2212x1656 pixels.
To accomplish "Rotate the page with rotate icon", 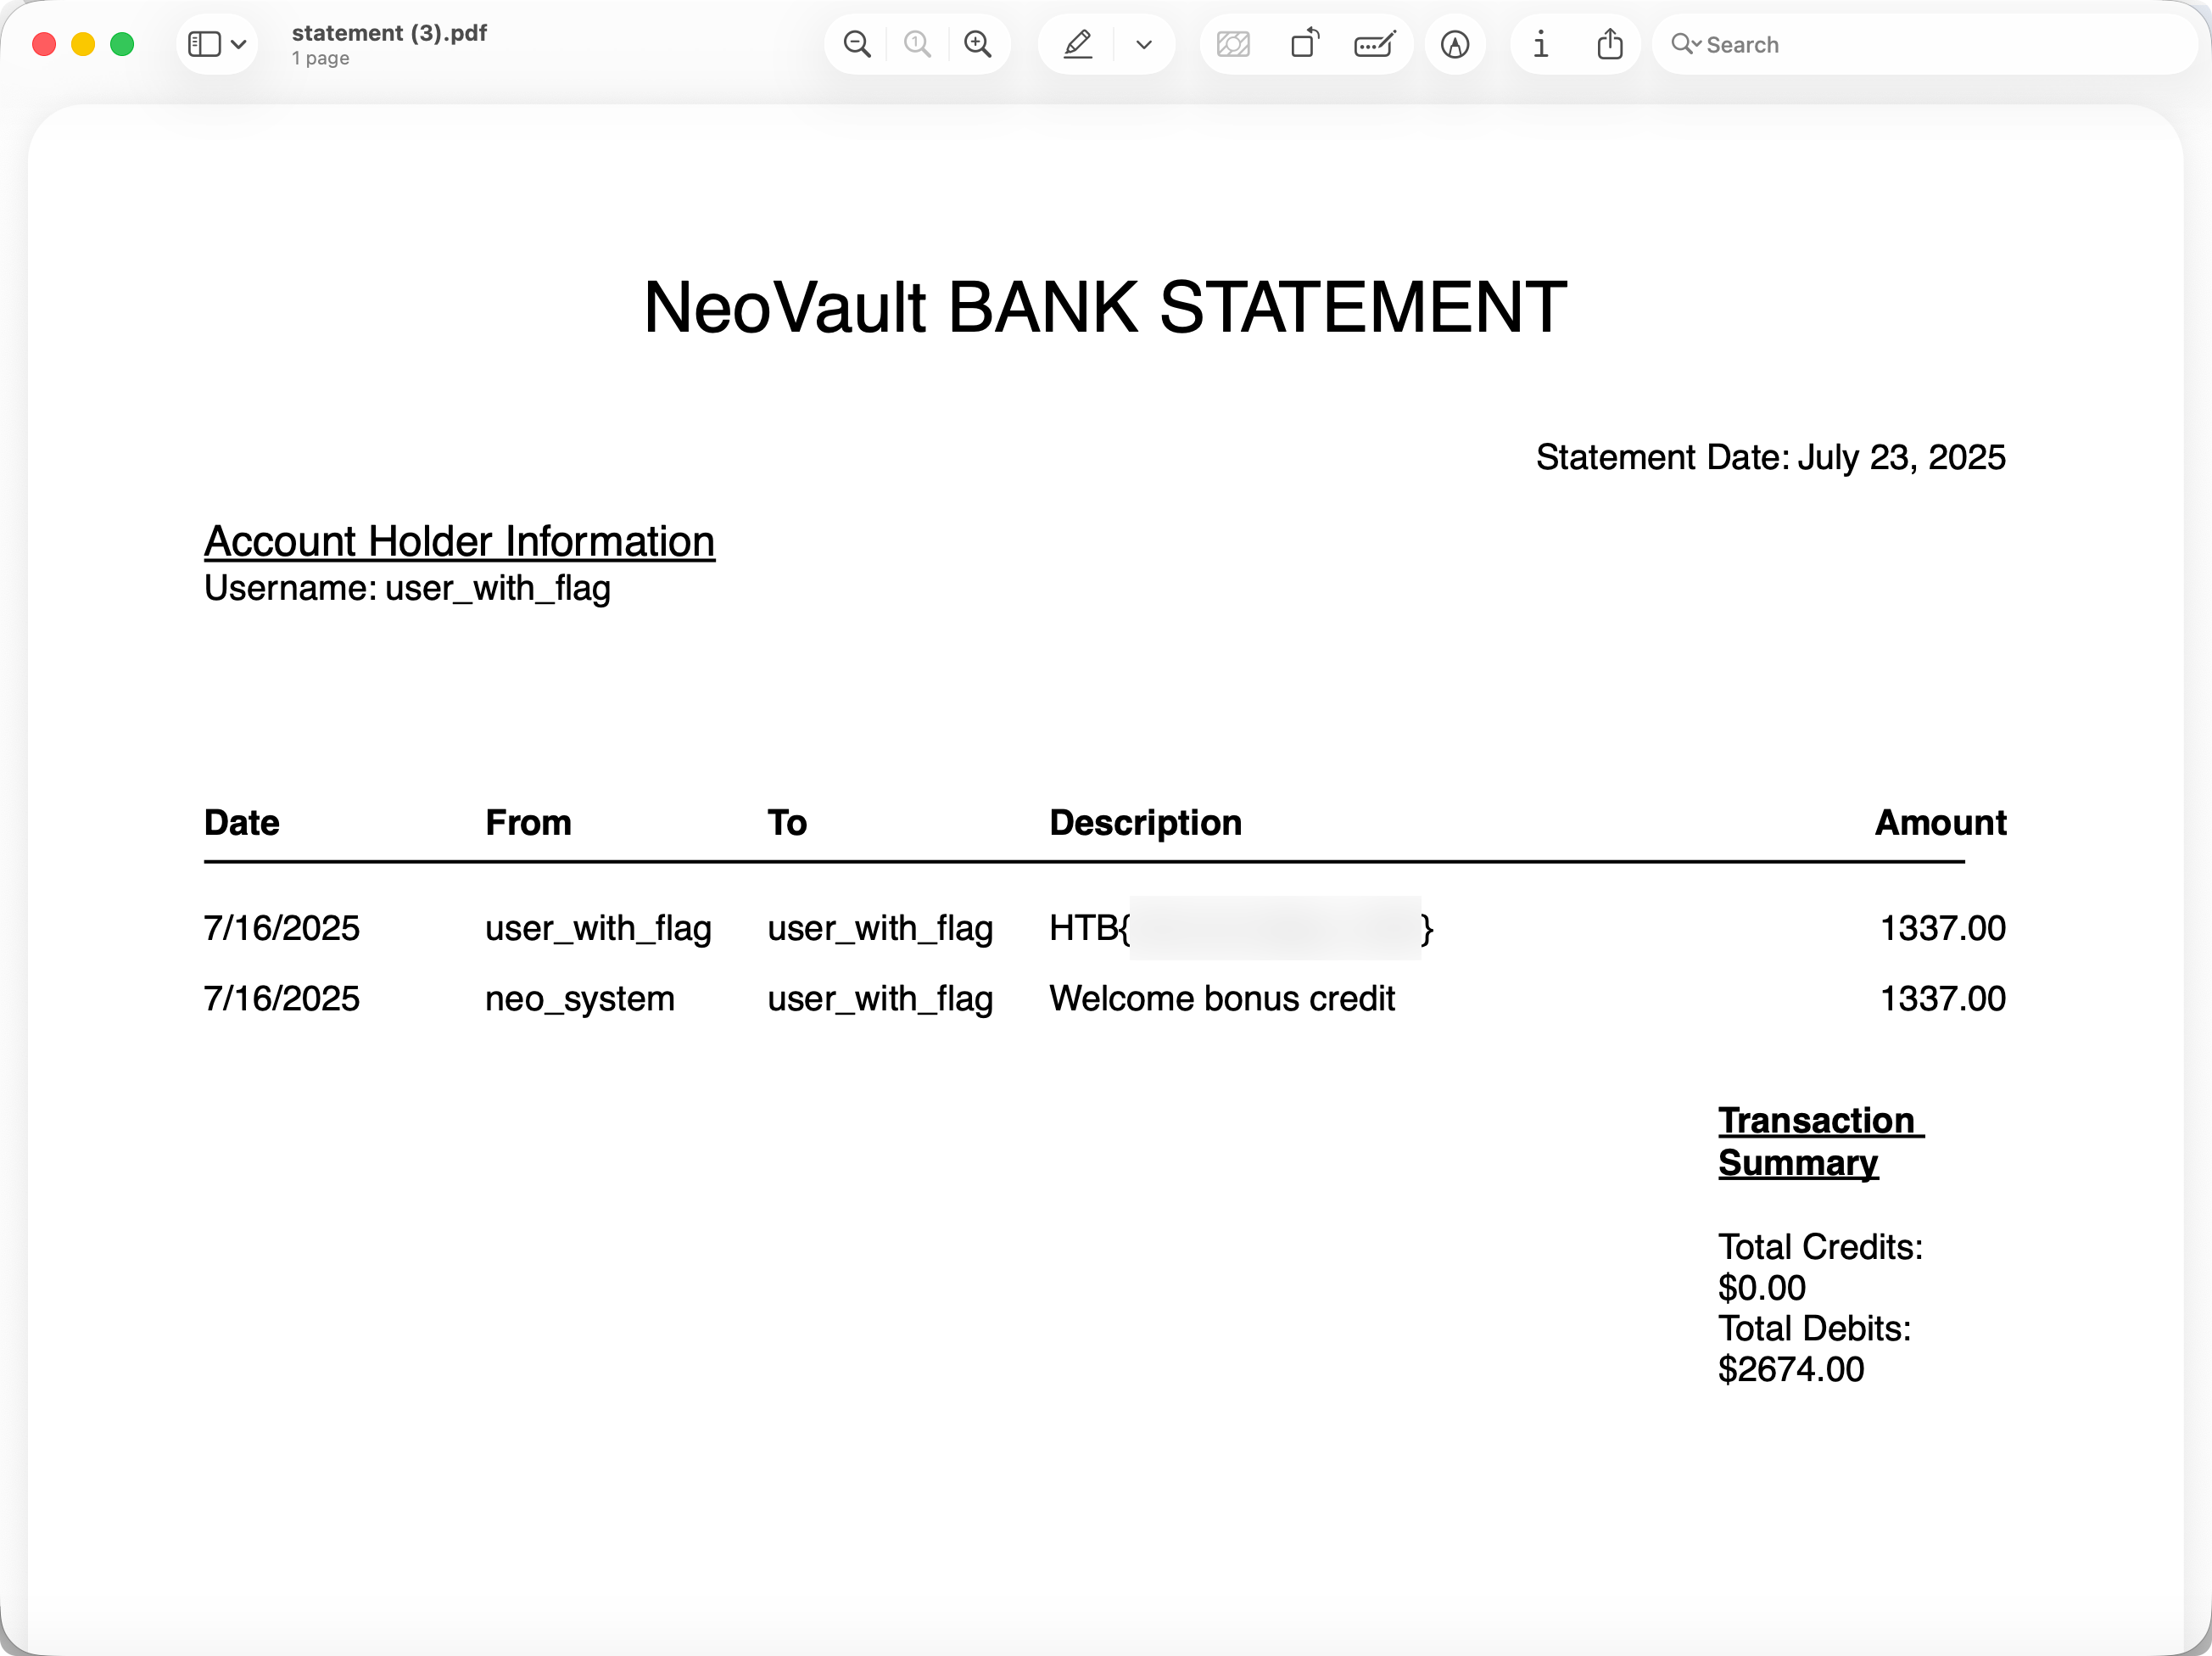I will coord(1304,44).
